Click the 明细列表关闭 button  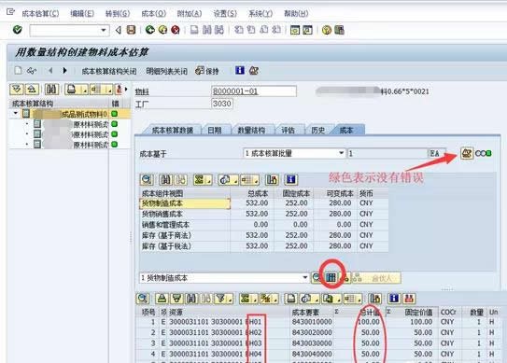[x=167, y=71]
